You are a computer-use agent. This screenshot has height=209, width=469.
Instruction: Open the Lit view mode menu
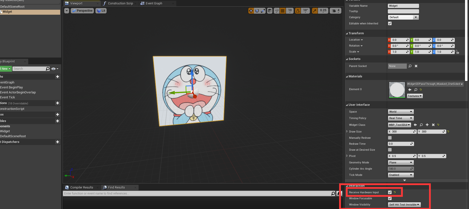pos(101,11)
